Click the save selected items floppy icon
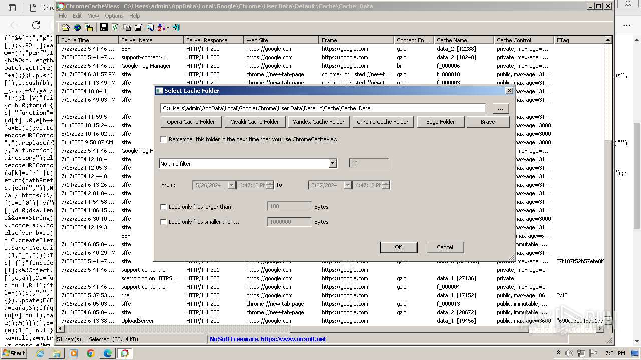641x360 pixels. (x=104, y=28)
